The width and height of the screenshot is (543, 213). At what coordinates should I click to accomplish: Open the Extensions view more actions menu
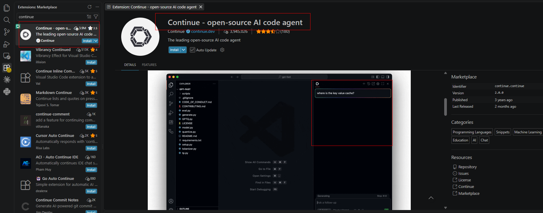pyautogui.click(x=97, y=7)
